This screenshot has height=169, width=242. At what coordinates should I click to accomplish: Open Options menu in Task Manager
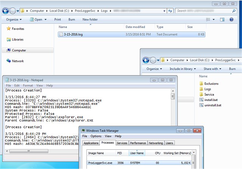pos(96,136)
